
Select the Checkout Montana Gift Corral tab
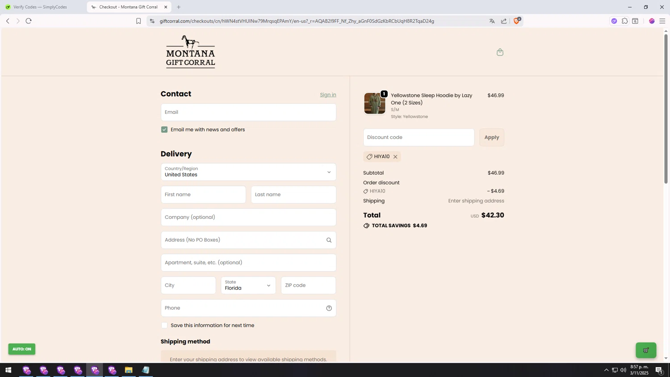click(x=128, y=7)
